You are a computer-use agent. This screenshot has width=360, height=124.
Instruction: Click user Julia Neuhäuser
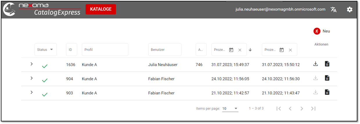[163, 65]
